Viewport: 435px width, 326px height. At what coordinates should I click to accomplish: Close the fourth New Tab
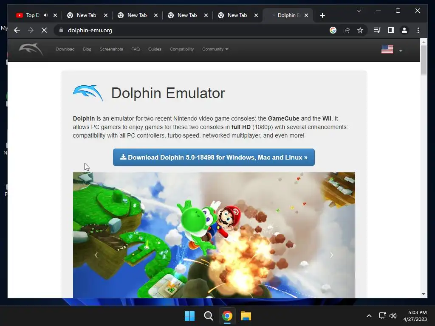tap(256, 15)
